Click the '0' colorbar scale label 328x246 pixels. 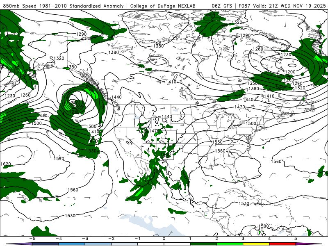point(164,239)
